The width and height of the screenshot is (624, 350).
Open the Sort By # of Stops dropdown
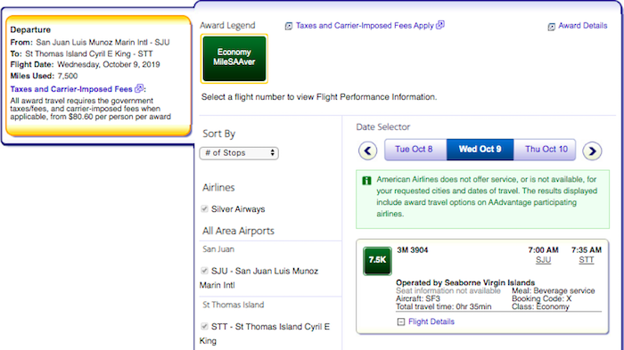239,153
